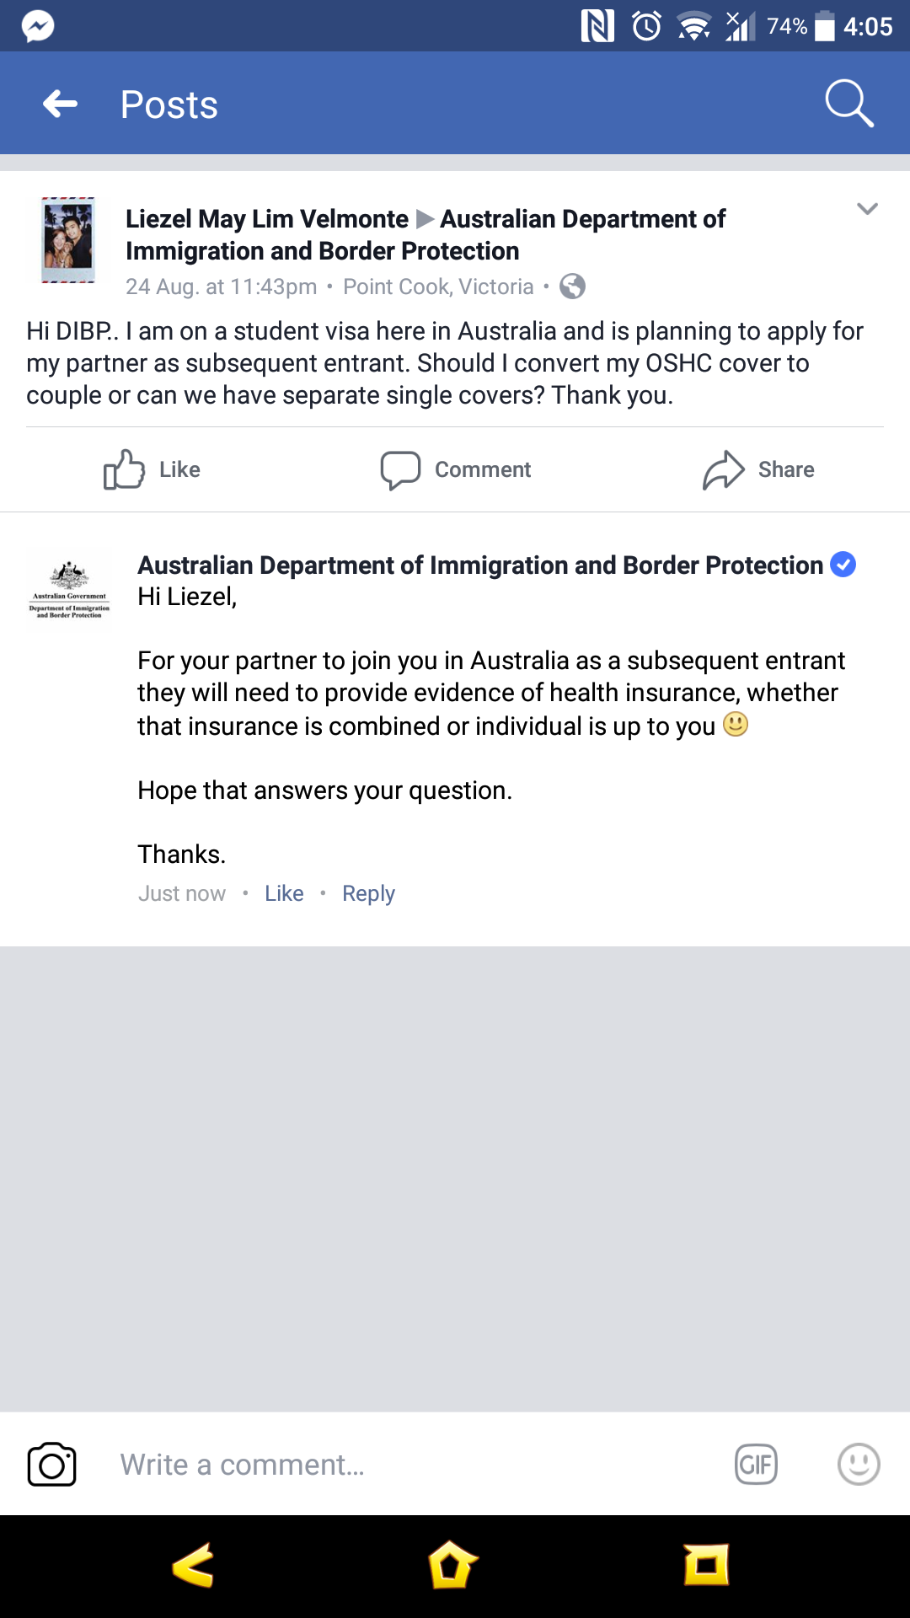This screenshot has height=1618, width=910.
Task: Tap the globe public privacy icon
Action: [x=573, y=287]
